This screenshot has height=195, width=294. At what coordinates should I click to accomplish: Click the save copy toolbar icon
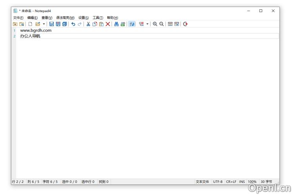(x=65, y=24)
